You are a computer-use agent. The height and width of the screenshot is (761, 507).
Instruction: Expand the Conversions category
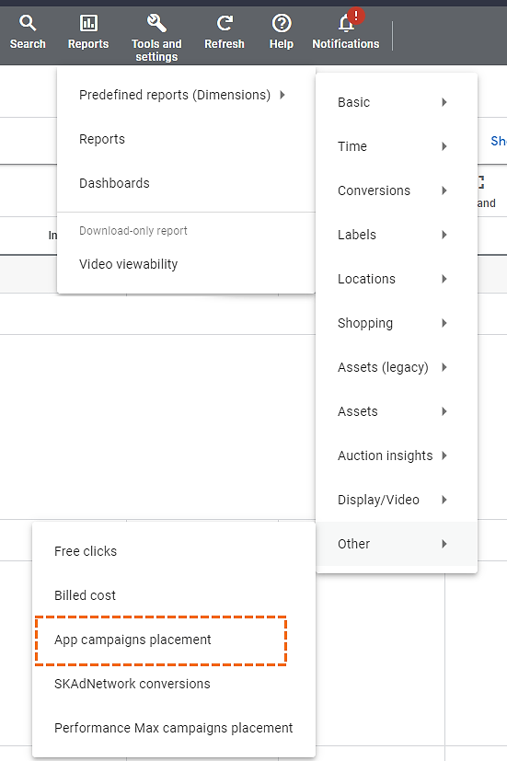coord(397,190)
